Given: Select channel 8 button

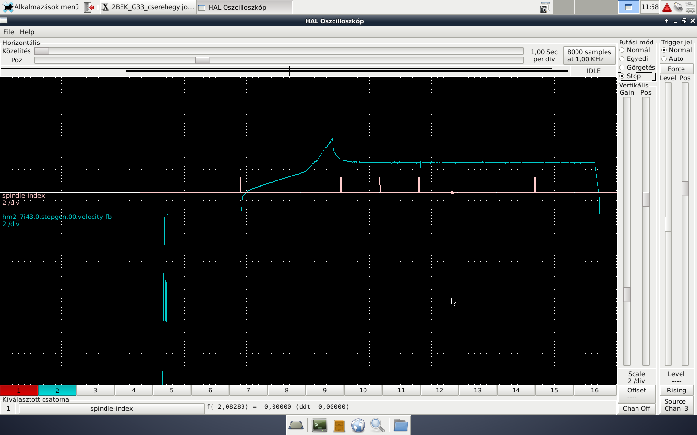Looking at the screenshot, I should pos(287,390).
